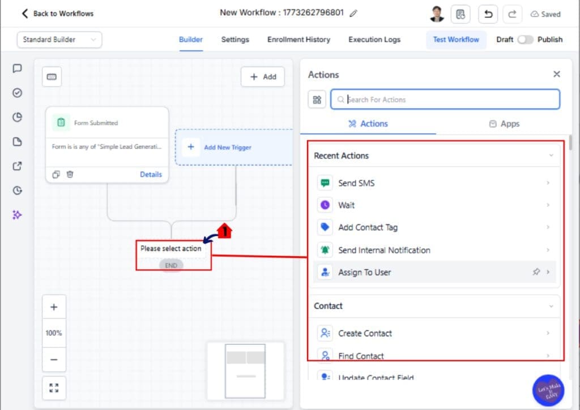Open the workflow notes icon

(x=460, y=14)
